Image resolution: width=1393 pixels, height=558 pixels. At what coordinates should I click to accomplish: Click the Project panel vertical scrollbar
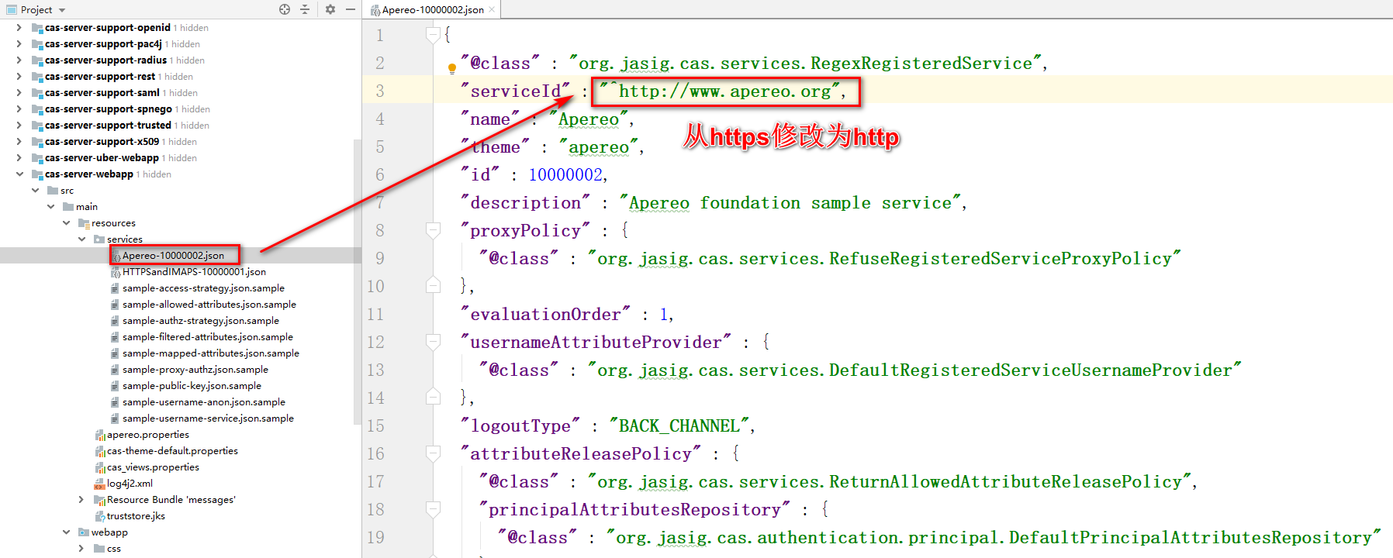(x=357, y=279)
